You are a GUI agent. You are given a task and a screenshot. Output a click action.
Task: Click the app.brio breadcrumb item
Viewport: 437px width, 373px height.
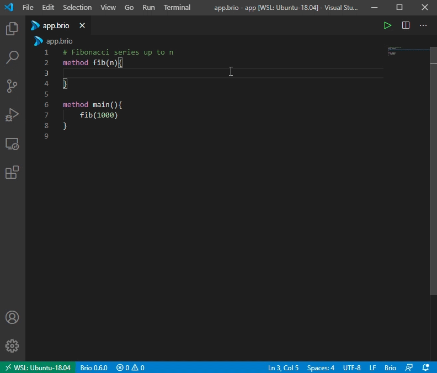[53, 41]
